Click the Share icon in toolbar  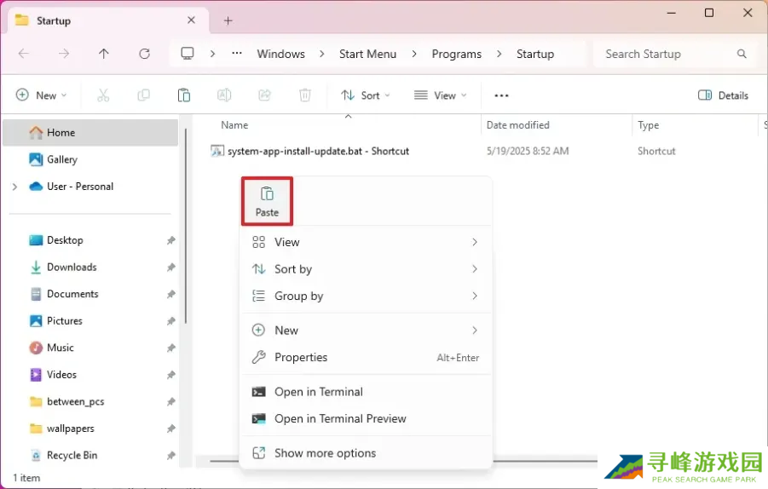[264, 95]
